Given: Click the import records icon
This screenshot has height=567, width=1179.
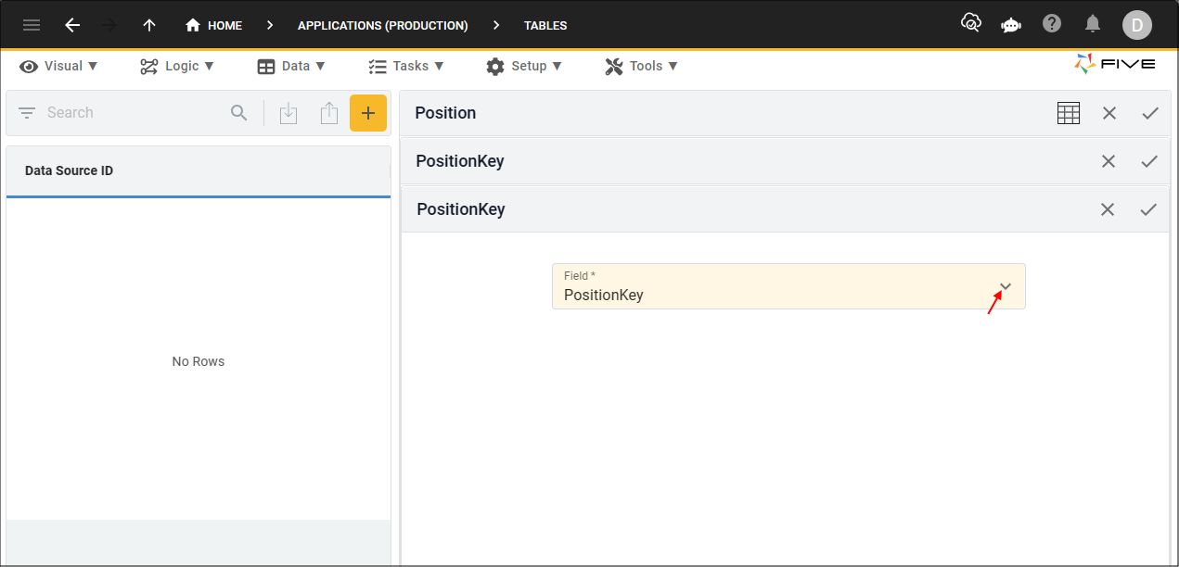Looking at the screenshot, I should 288,112.
